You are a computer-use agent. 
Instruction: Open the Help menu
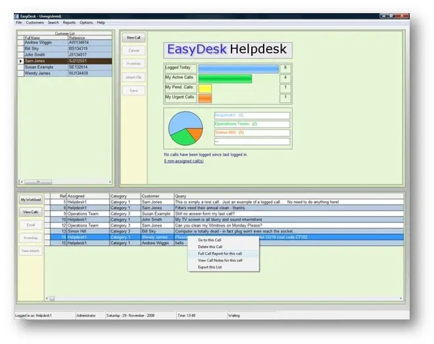tap(101, 22)
